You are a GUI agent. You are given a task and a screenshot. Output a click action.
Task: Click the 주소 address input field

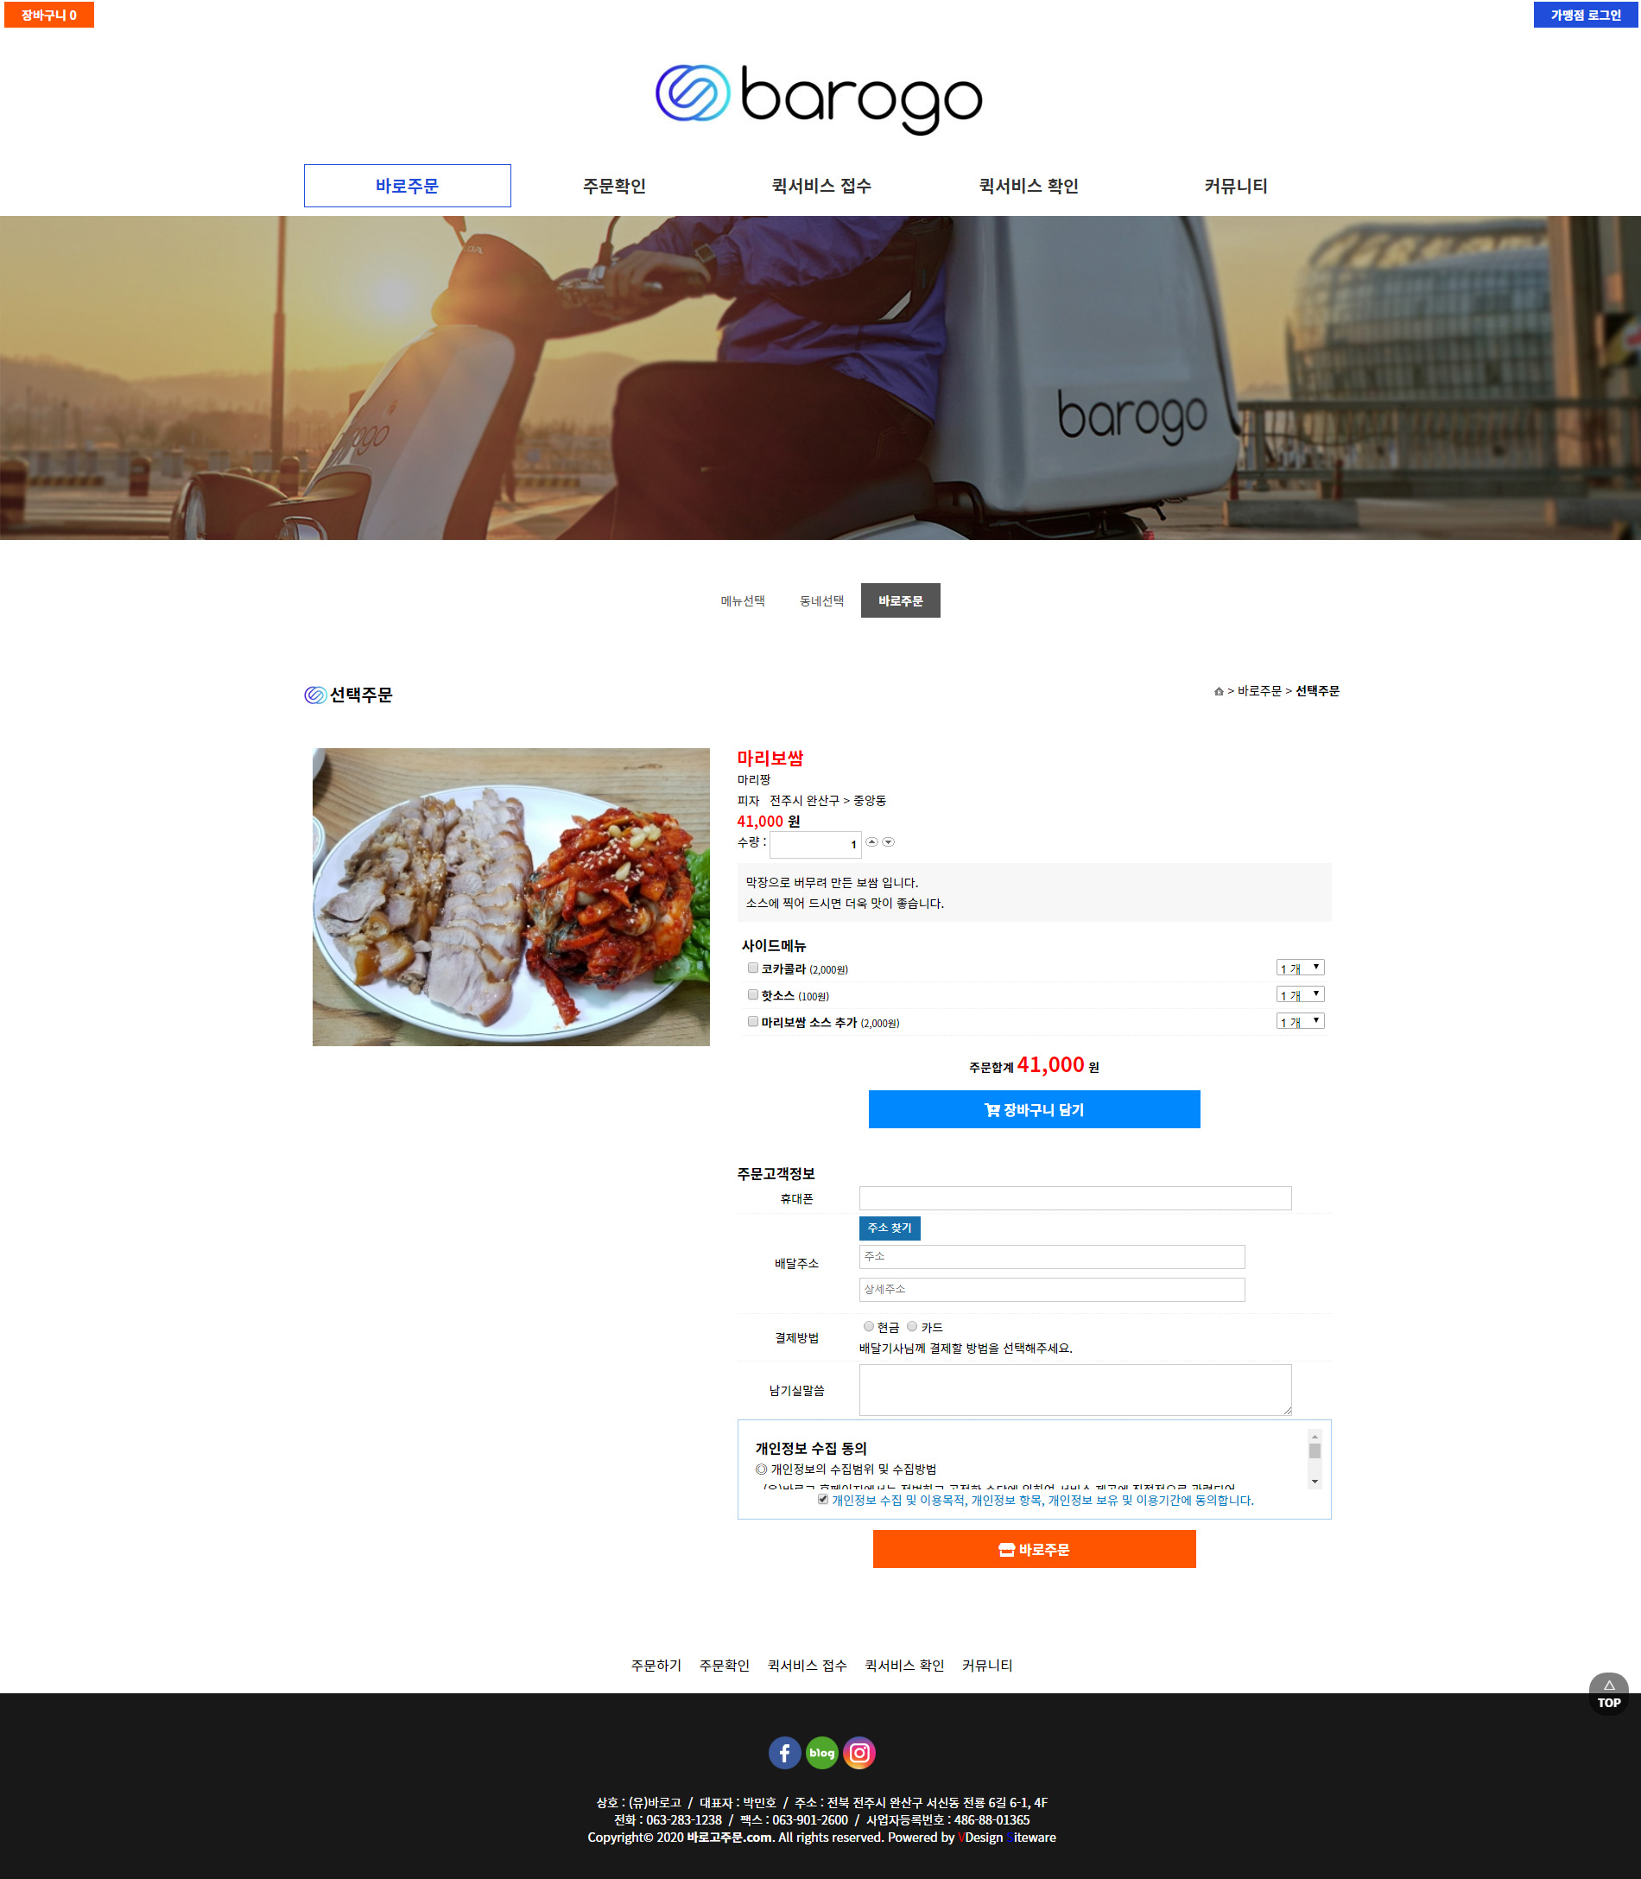(1052, 1257)
